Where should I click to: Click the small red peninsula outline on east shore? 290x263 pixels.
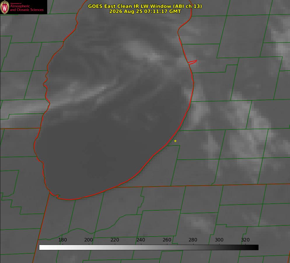(192, 62)
